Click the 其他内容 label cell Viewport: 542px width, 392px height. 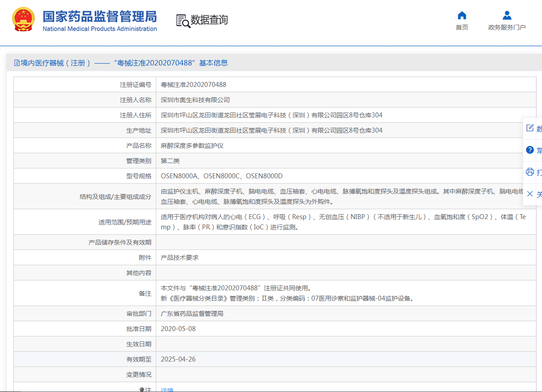(85, 273)
